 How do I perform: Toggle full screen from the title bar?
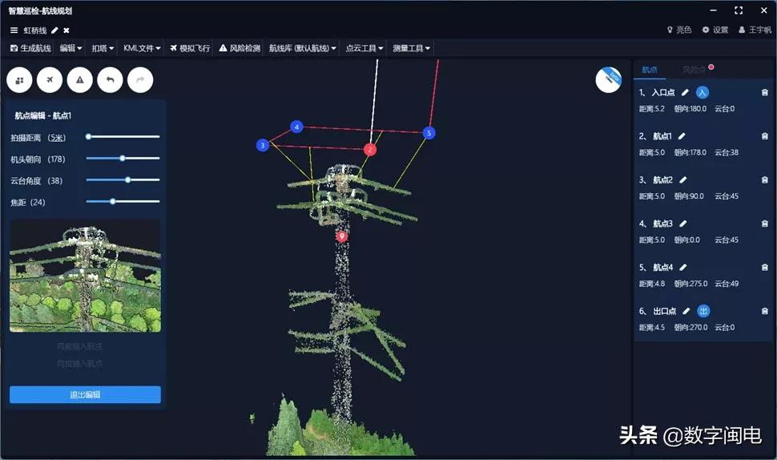739,10
